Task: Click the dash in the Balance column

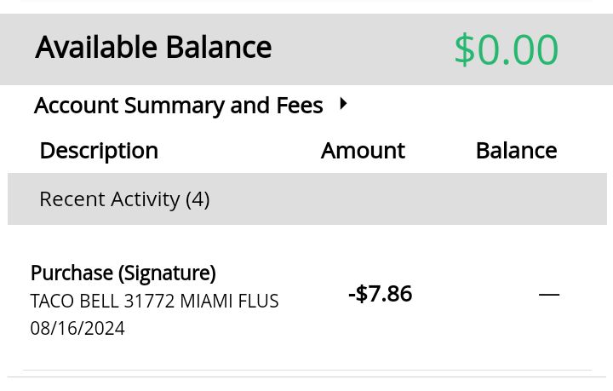Action: [x=549, y=295]
